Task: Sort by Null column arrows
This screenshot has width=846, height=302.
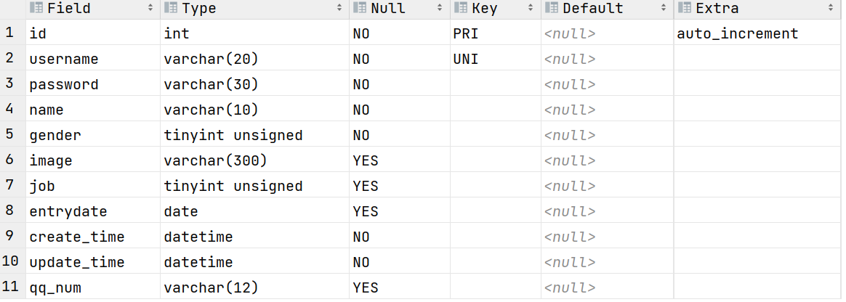Action: [x=440, y=9]
